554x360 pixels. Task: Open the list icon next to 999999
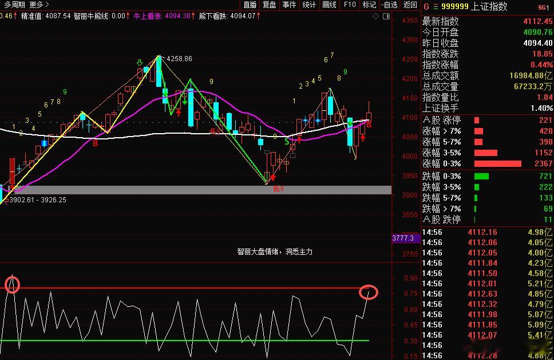tap(436, 6)
